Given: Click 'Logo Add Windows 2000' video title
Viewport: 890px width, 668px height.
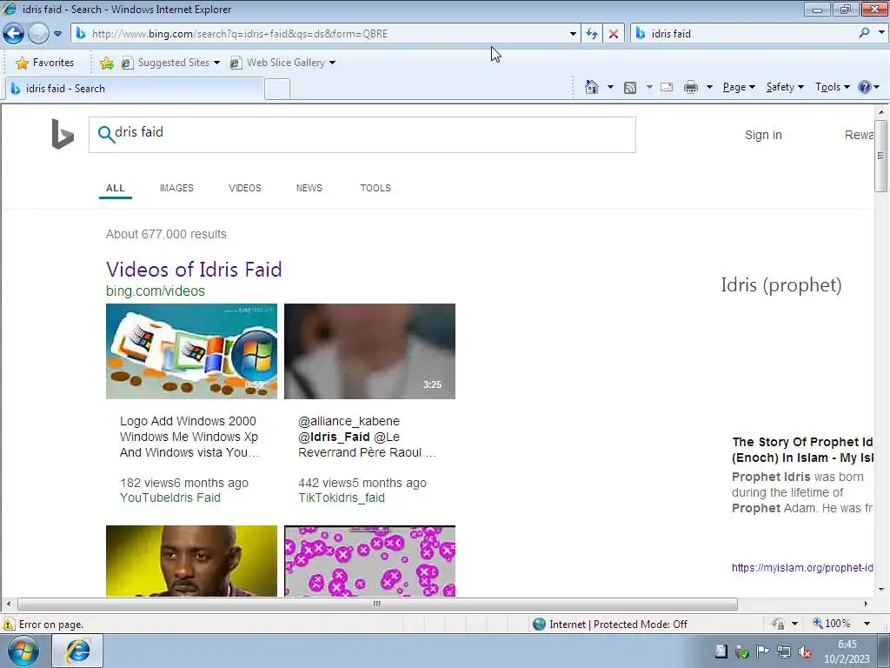Looking at the screenshot, I should click(189, 437).
